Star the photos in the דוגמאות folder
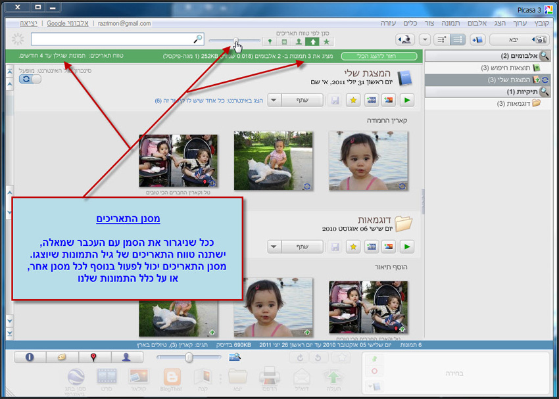Viewport: 559px width, 399px height. pos(353,246)
